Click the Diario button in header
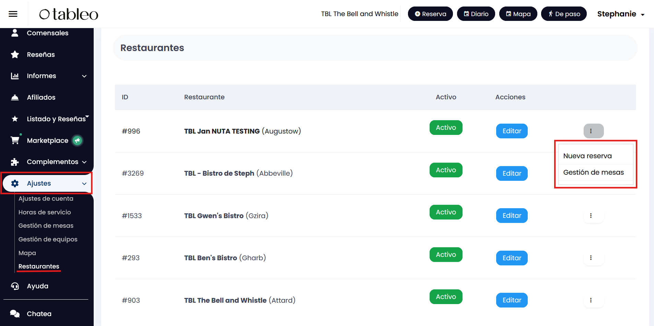The image size is (654, 326). pyautogui.click(x=476, y=14)
